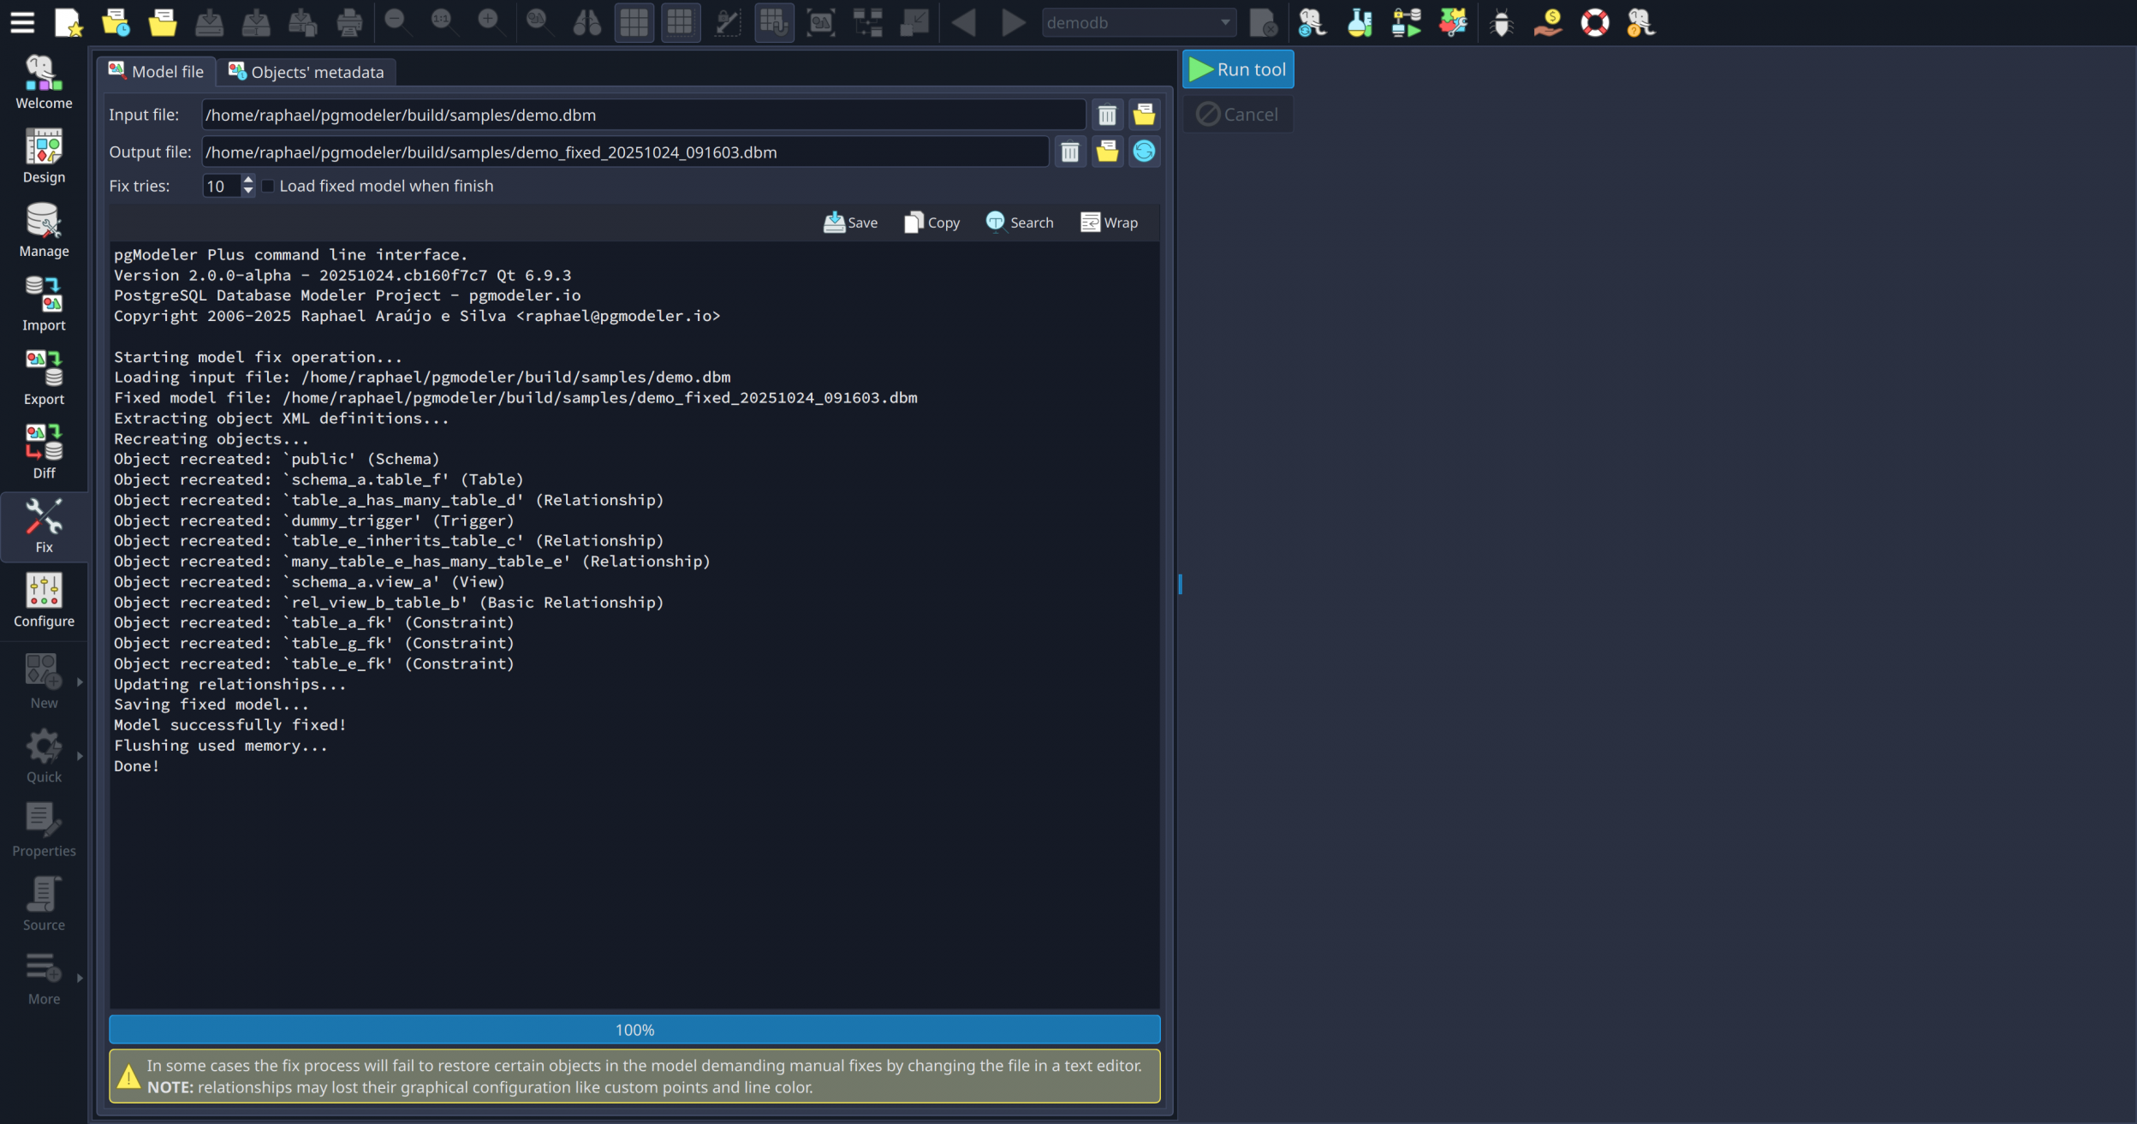Click the new model toolbar icon

[x=68, y=22]
